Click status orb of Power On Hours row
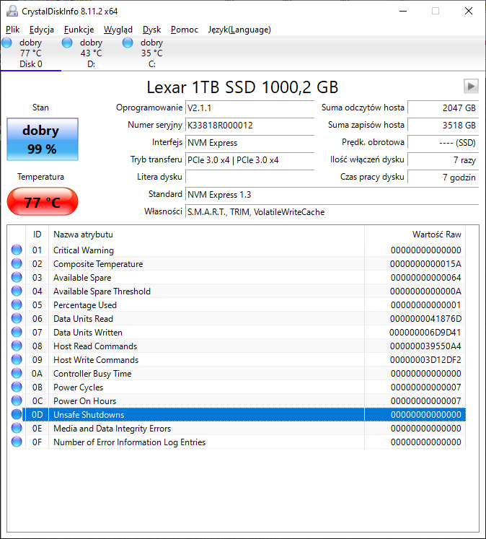Image resolution: width=486 pixels, height=539 pixels. (x=17, y=400)
